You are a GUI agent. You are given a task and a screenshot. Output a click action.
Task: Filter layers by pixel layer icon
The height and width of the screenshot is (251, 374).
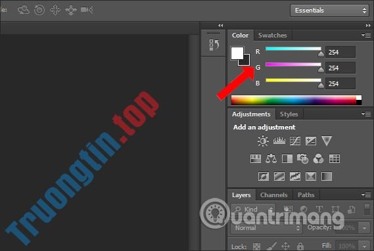[x=288, y=210]
